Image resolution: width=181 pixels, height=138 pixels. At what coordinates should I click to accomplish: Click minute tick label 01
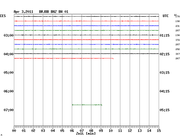pyautogui.click(x=24, y=131)
